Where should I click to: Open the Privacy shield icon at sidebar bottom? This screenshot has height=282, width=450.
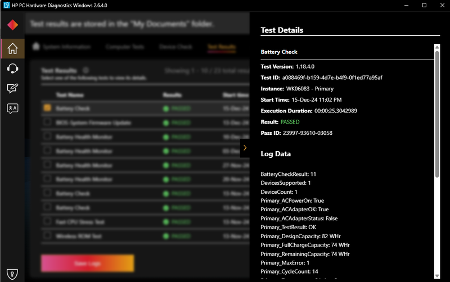pyautogui.click(x=12, y=274)
